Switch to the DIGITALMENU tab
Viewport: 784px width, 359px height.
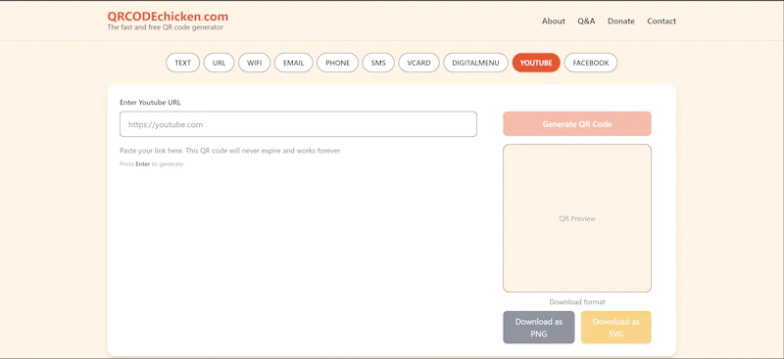coord(475,63)
